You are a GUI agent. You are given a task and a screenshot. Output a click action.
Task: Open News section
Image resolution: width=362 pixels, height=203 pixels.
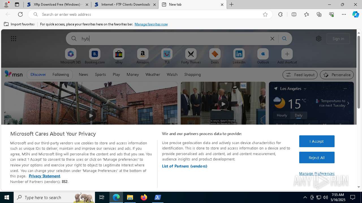83,74
